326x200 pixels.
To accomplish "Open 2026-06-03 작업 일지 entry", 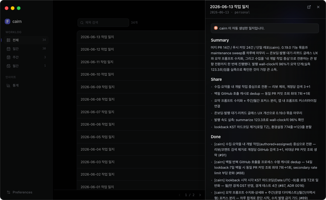I will tap(141, 162).
